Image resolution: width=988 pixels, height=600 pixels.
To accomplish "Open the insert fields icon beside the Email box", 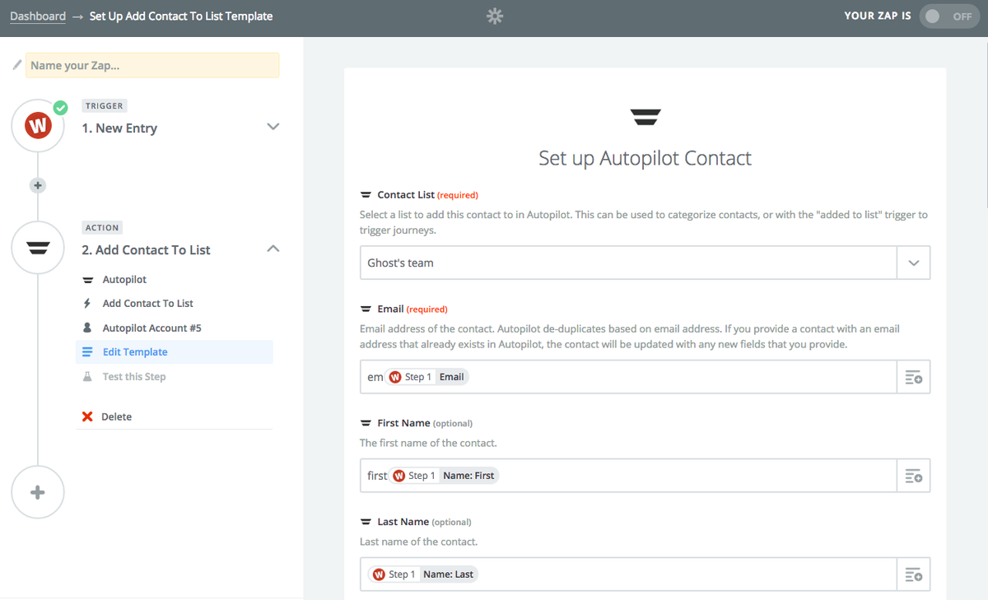I will (914, 377).
